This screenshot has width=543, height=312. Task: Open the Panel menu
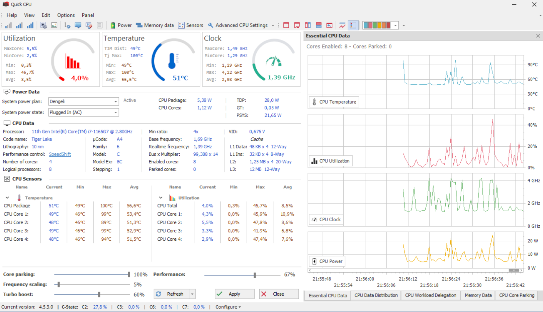[88, 15]
